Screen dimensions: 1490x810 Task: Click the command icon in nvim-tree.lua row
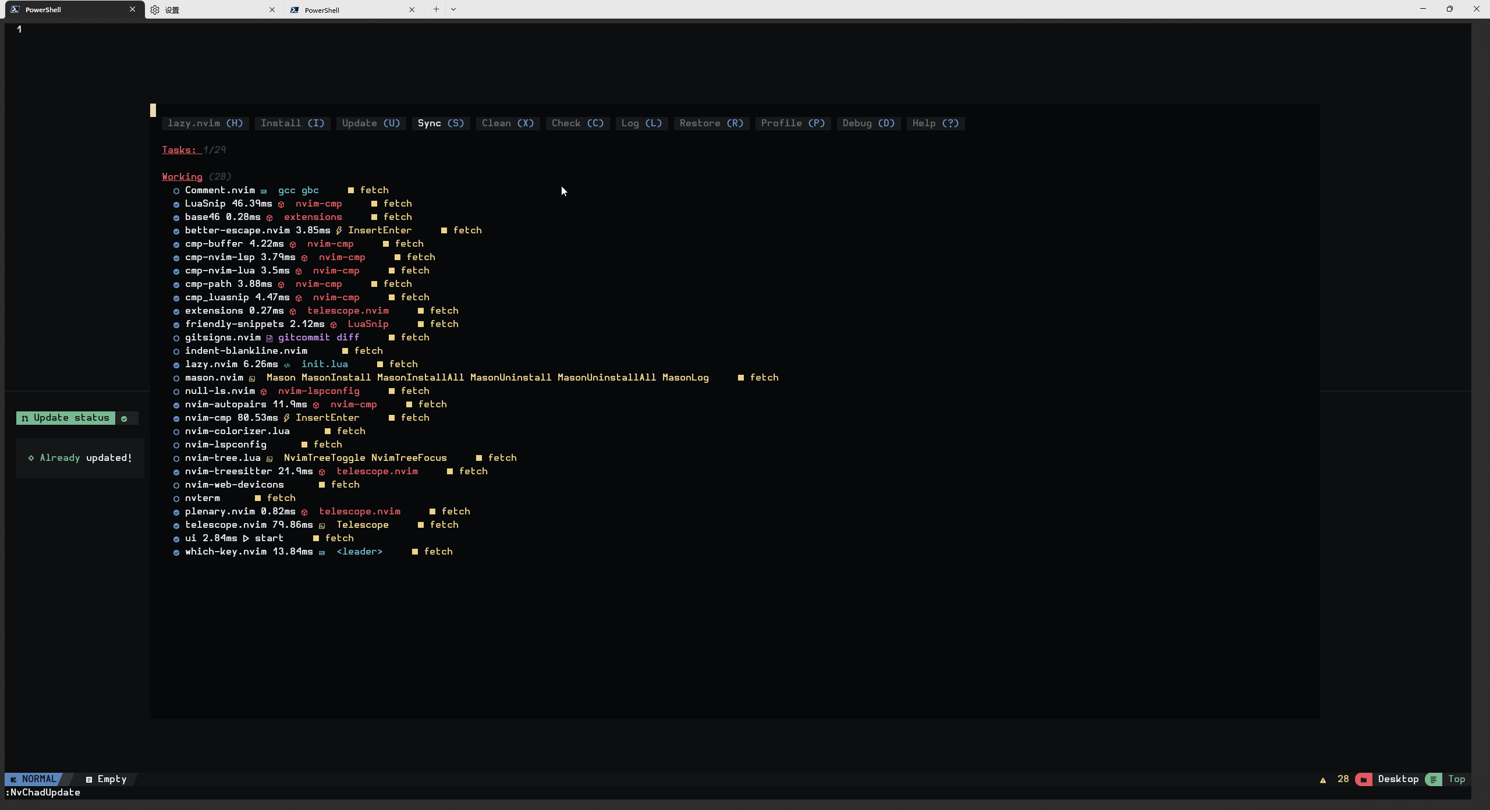269,459
